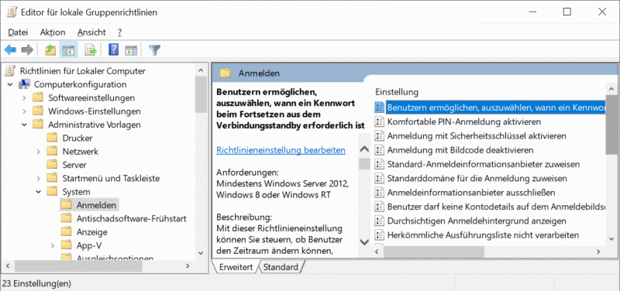Toggle the action pane toolbar icon
The width and height of the screenshot is (620, 291).
(131, 50)
